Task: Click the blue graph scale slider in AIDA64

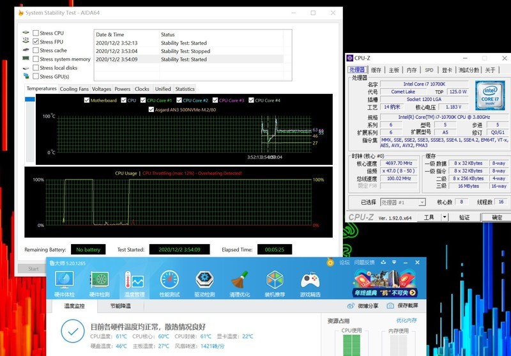Action: 30,99
